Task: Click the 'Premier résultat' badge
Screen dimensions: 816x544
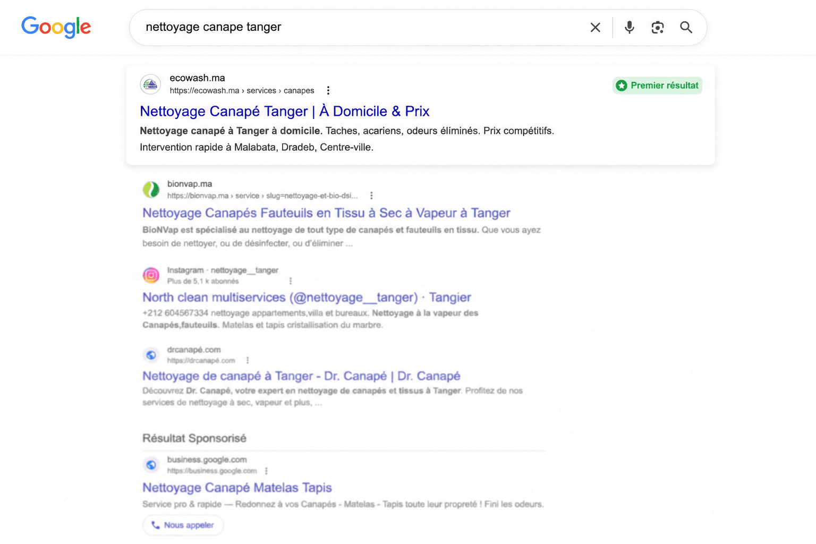Action: tap(657, 86)
